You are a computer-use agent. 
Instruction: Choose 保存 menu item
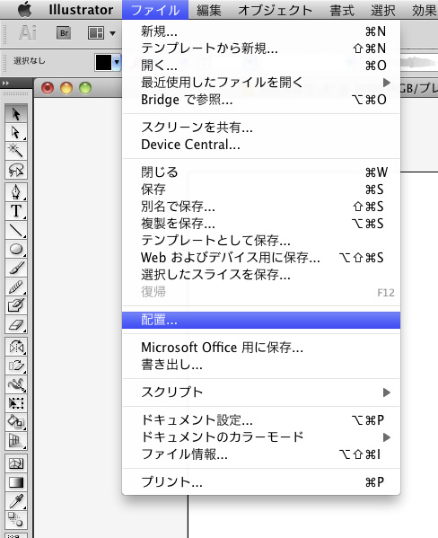click(260, 190)
